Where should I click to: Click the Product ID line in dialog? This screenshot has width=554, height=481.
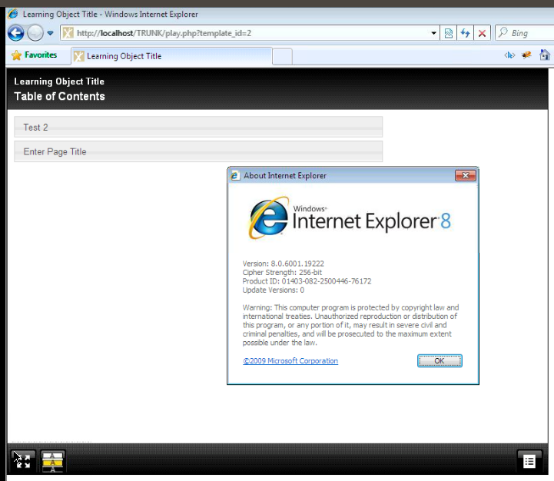(307, 281)
